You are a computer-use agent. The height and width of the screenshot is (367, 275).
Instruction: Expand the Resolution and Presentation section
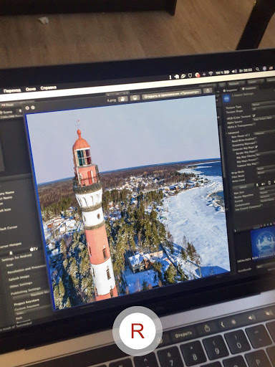[26, 270]
